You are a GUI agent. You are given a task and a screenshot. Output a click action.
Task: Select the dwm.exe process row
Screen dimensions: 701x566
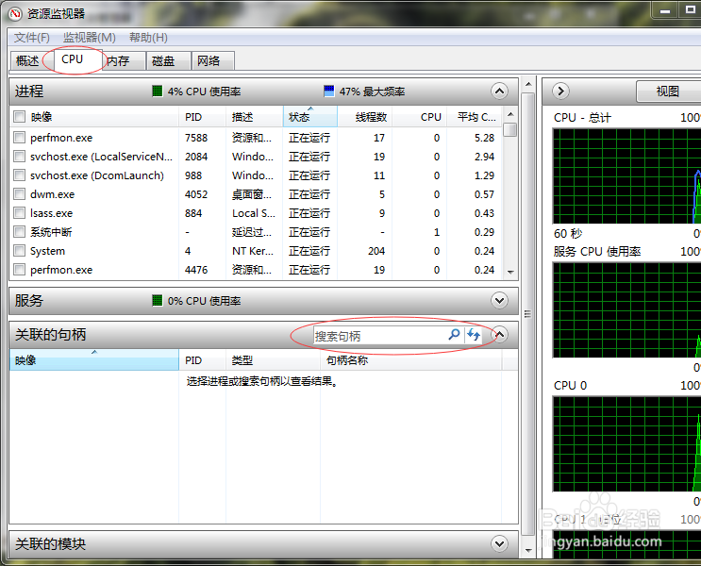click(257, 194)
